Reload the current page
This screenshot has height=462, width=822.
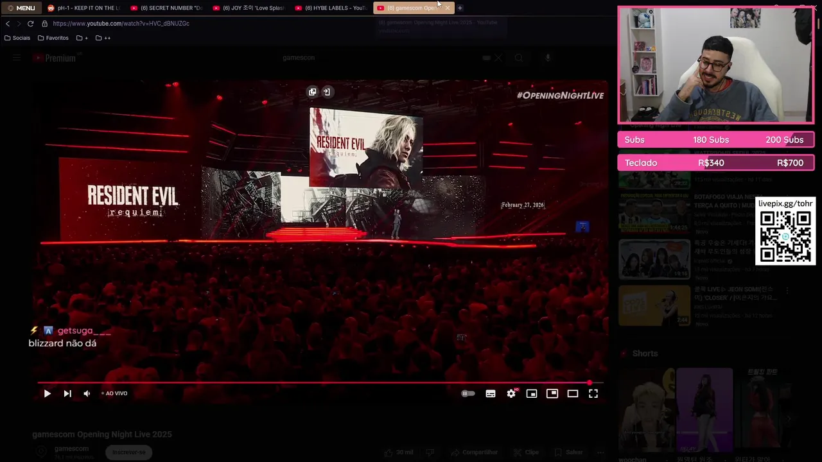pos(30,23)
